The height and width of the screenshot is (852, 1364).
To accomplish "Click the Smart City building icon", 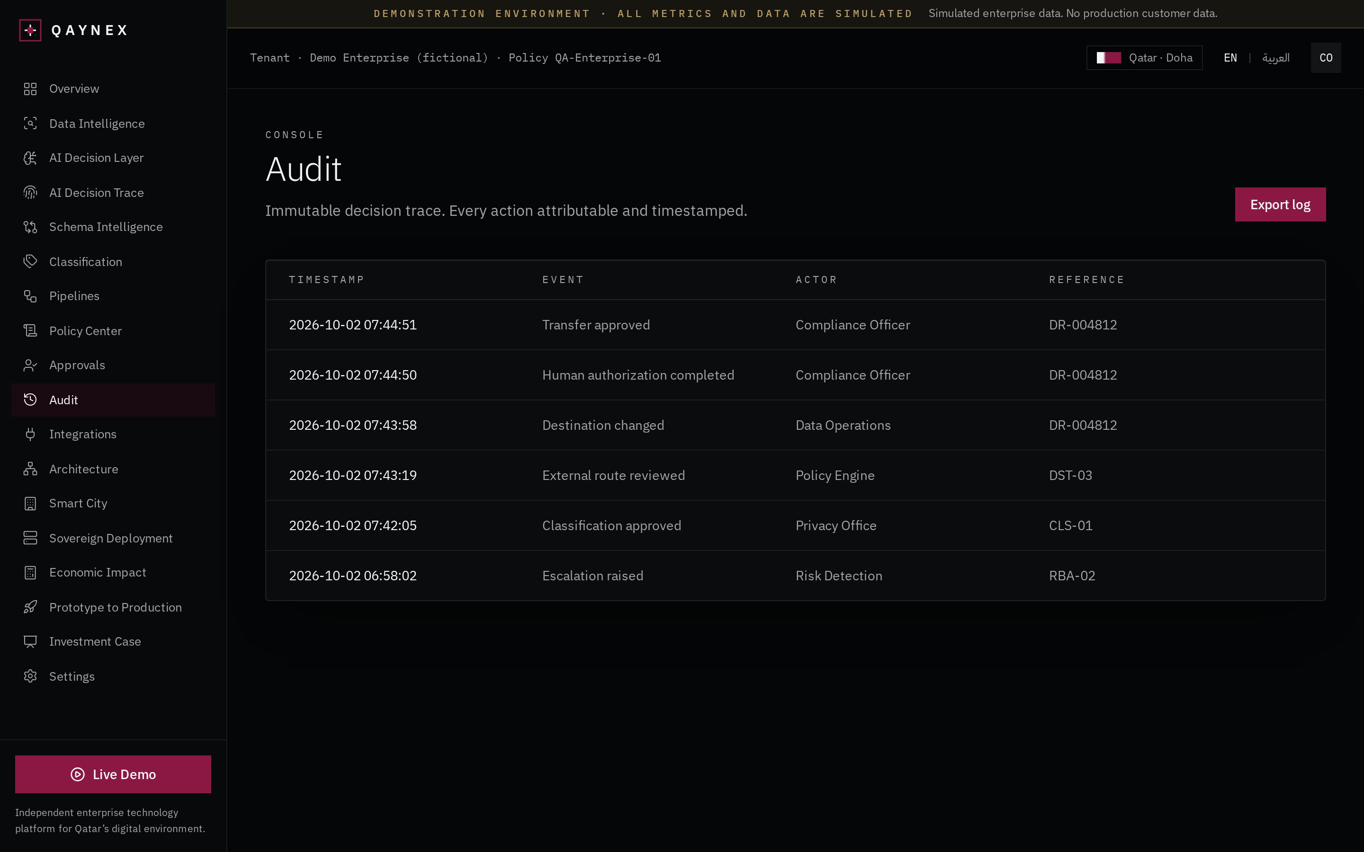I will pyautogui.click(x=30, y=504).
